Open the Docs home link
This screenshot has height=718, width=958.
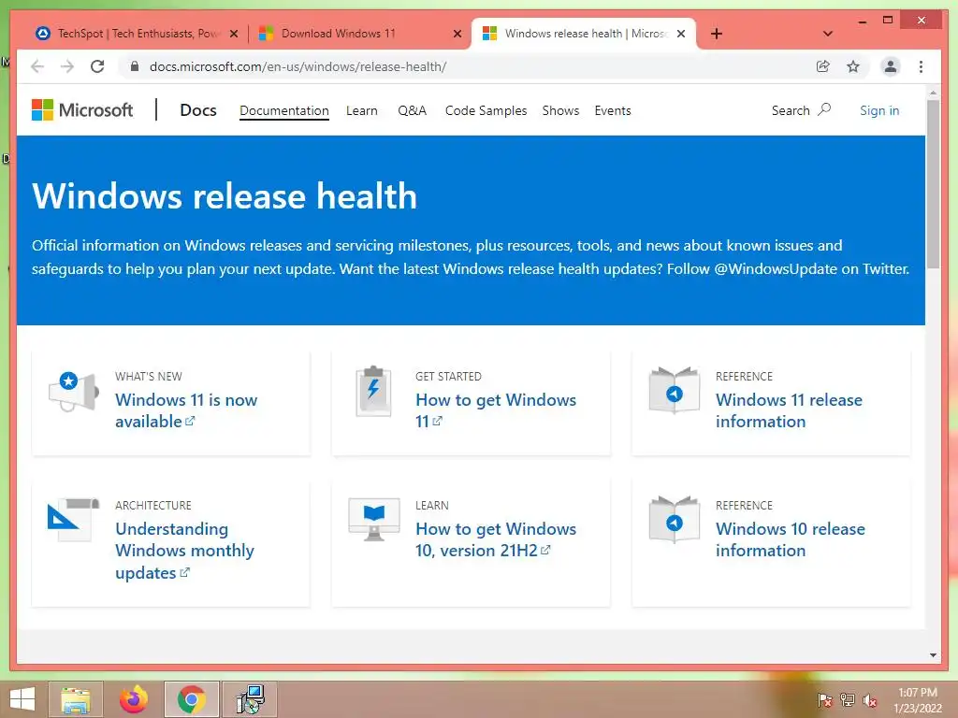pos(198,110)
